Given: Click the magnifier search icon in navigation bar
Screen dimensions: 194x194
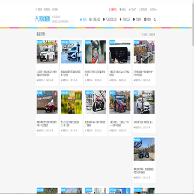Looking at the screenshot, I should (x=155, y=19).
